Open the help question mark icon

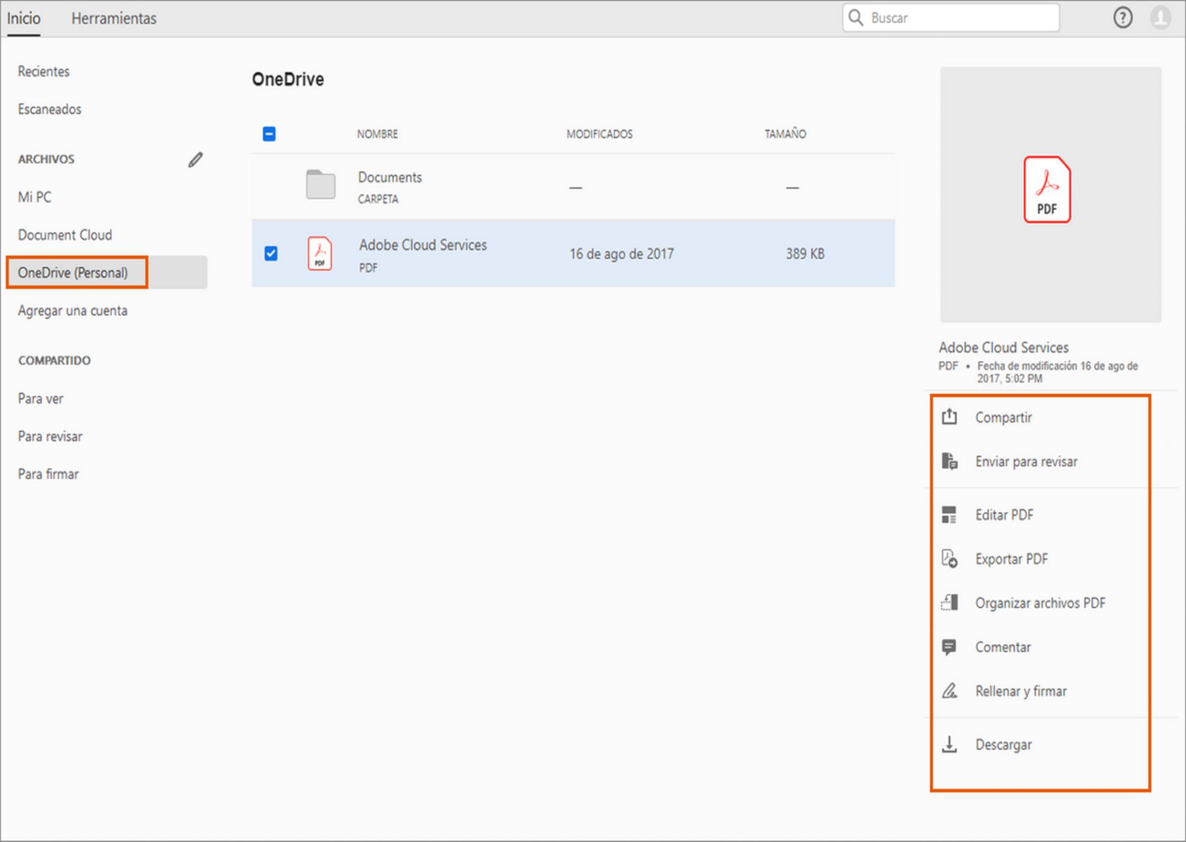click(x=1122, y=17)
